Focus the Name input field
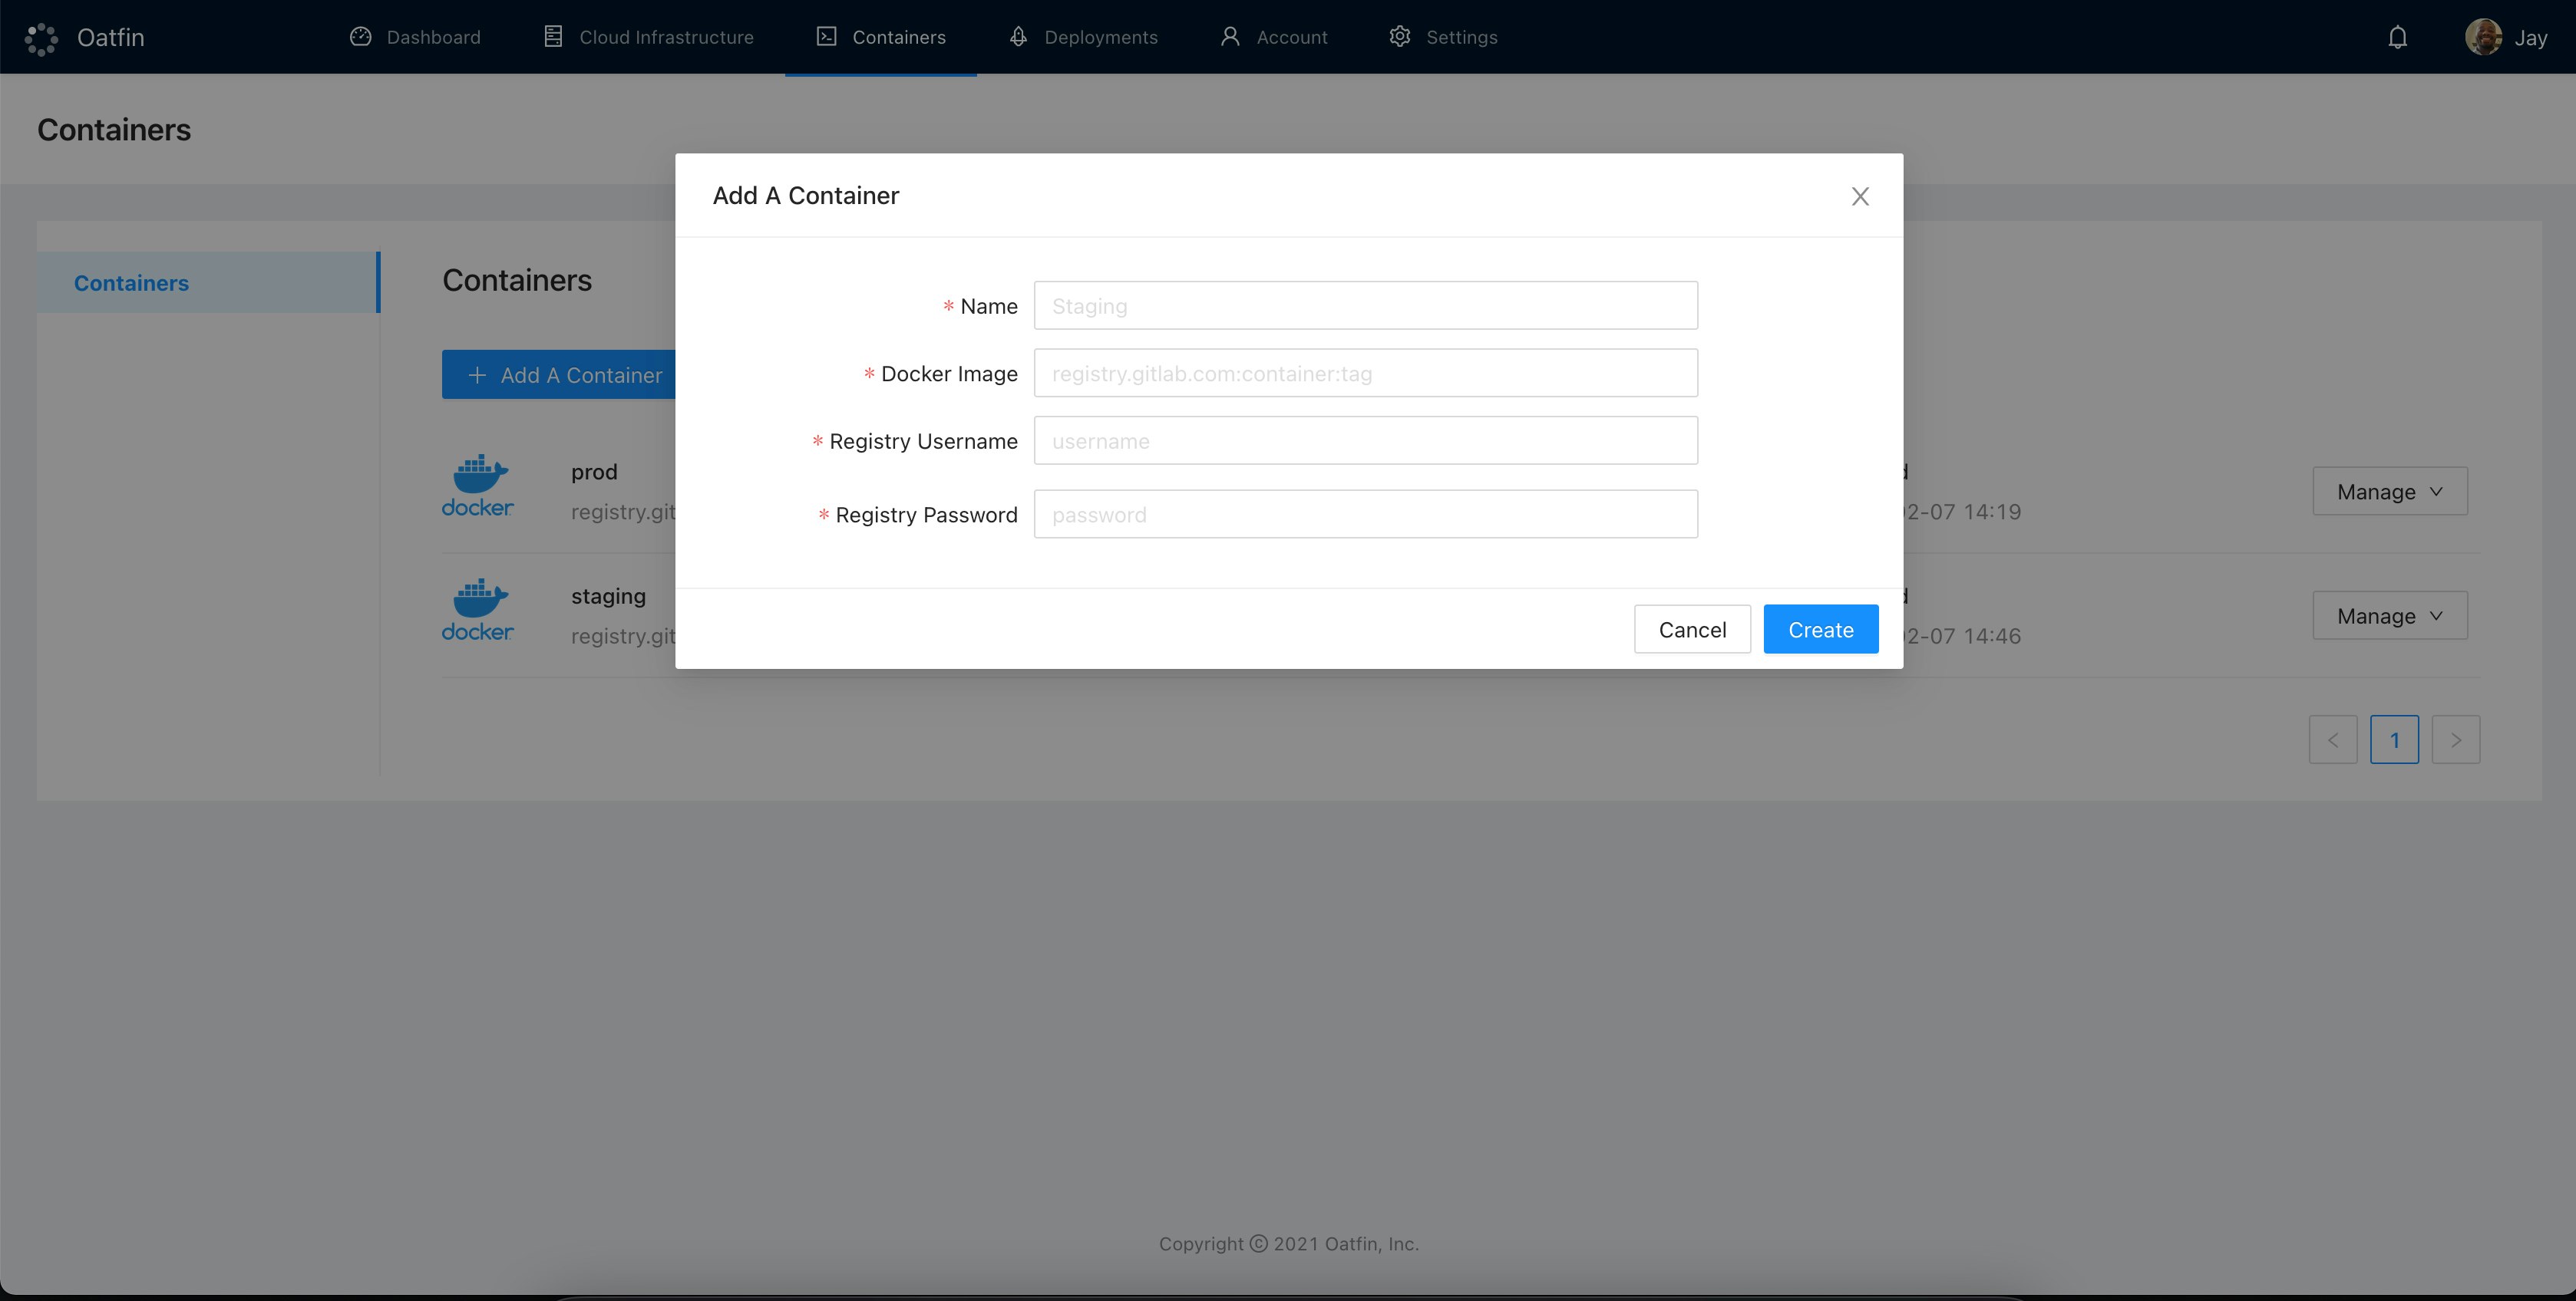This screenshot has height=1301, width=2576. 1365,306
